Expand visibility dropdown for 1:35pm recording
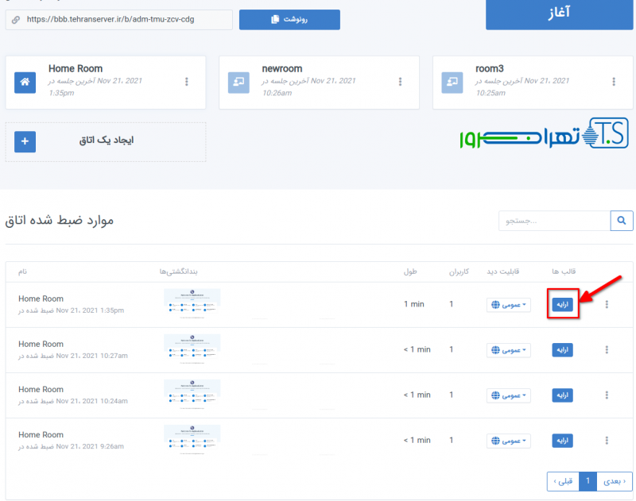This screenshot has height=501, width=636. (x=510, y=305)
